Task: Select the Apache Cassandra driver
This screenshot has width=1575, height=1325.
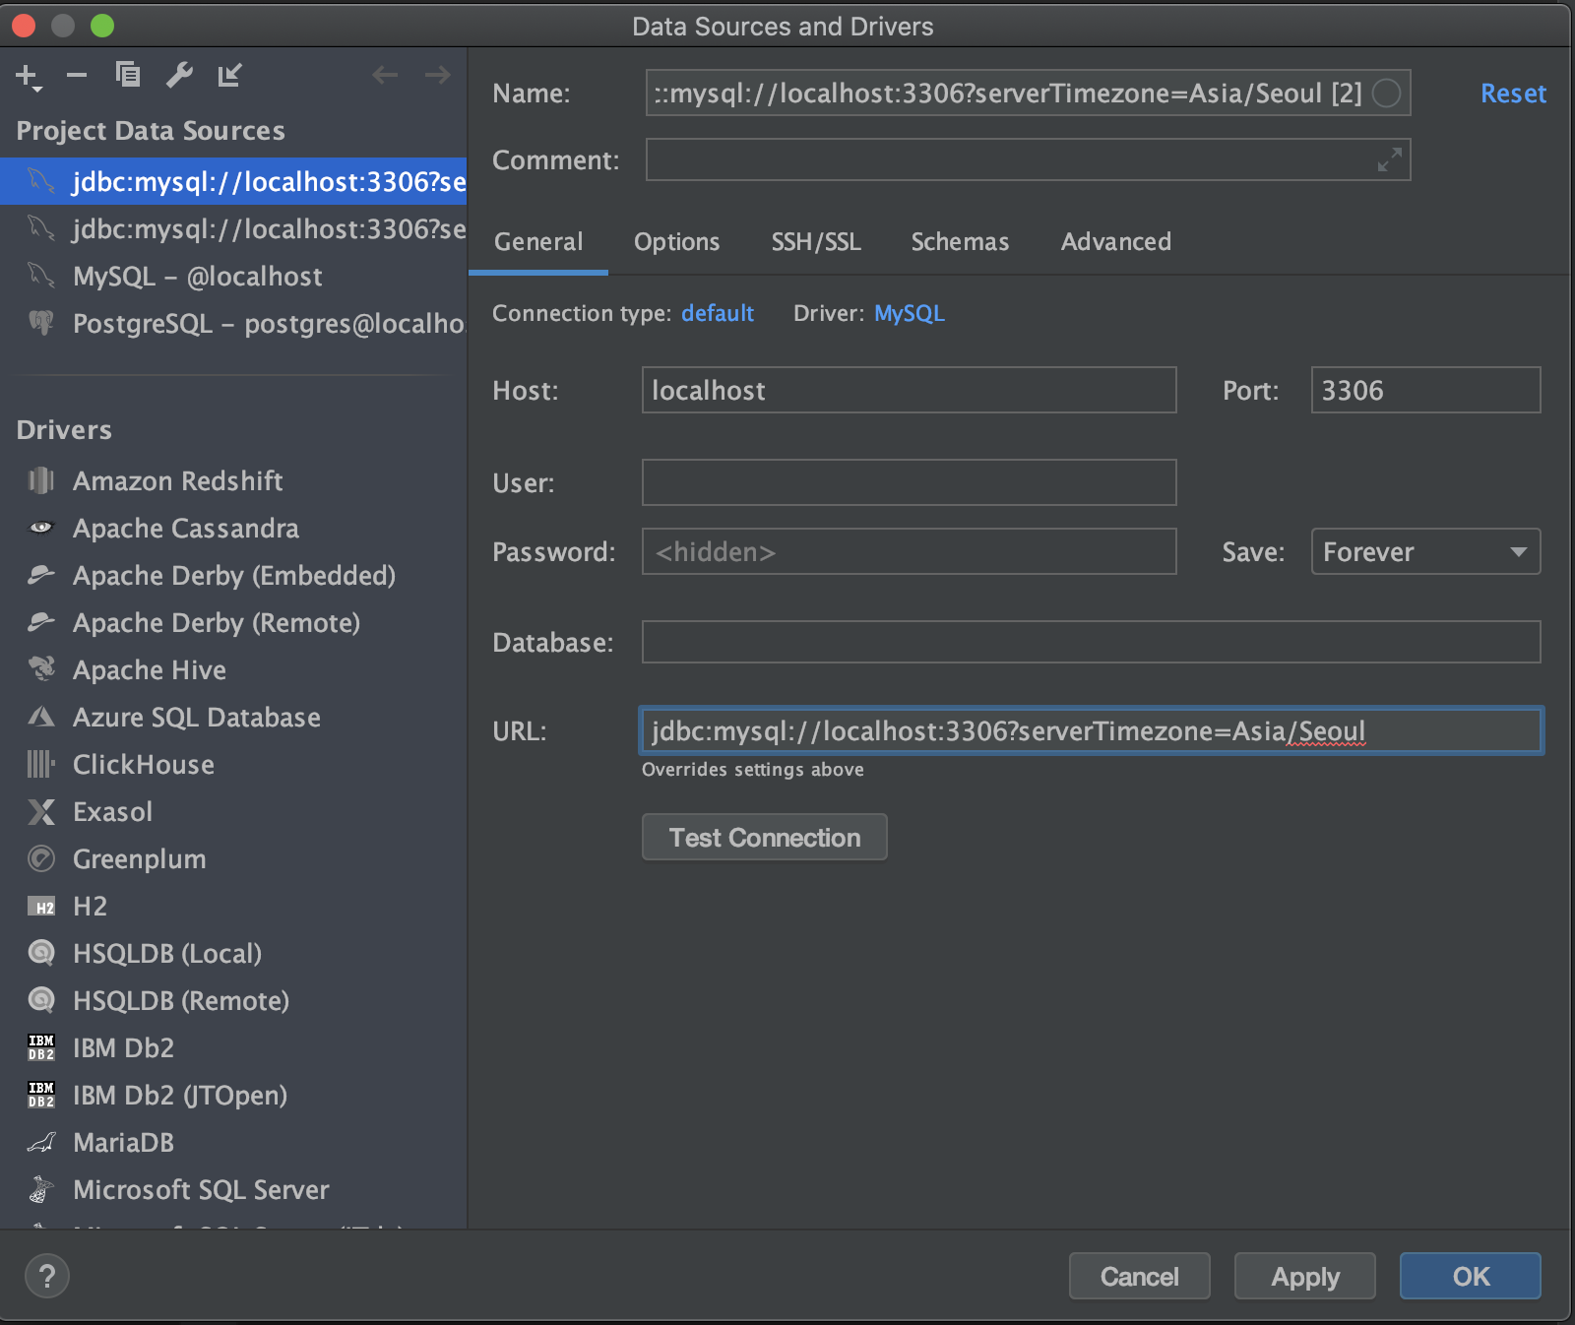Action: click(x=233, y=528)
